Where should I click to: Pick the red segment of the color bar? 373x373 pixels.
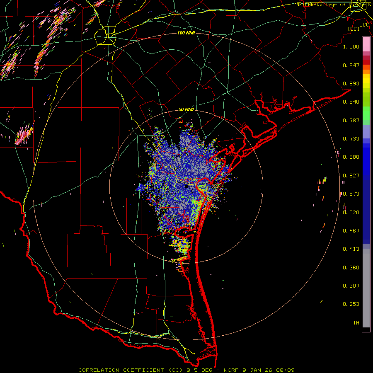366,62
